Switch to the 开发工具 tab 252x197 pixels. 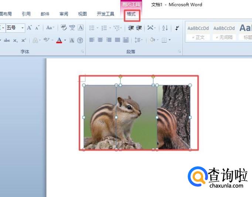point(105,14)
